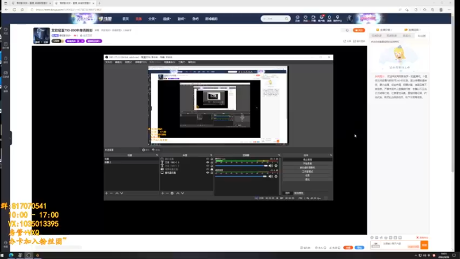Screen dimensions: 460x259
Task: Open the history clock icon in Douyu header
Action: pyautogui.click(x=297, y=18)
